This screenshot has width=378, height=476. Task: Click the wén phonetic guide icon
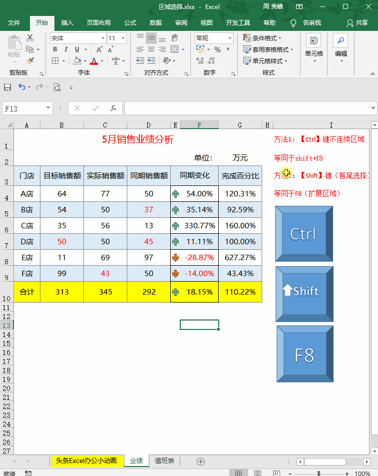click(115, 61)
